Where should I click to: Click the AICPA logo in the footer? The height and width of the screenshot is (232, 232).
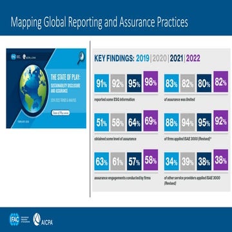coord(43,220)
